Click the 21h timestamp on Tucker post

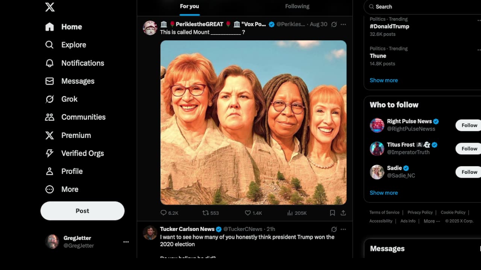[271, 229]
